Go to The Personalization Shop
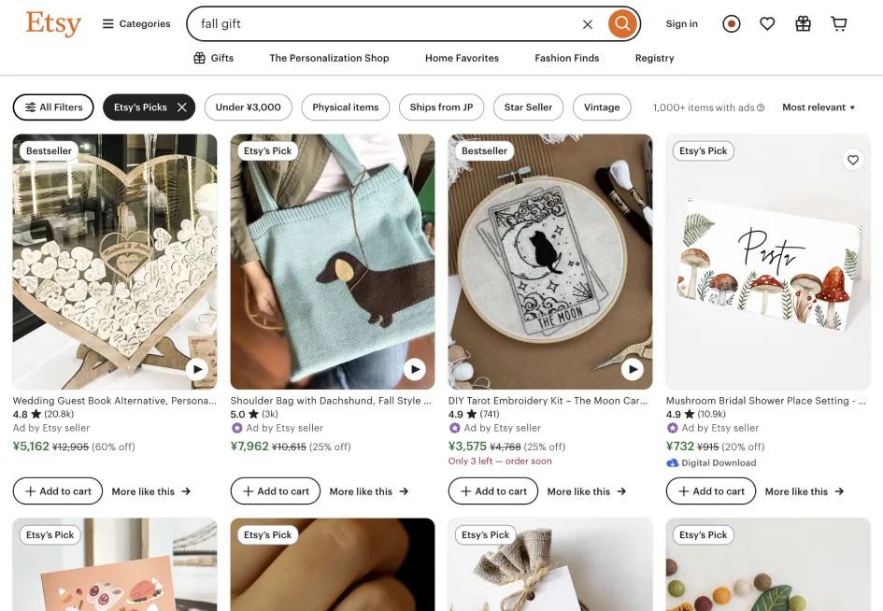 (x=329, y=58)
